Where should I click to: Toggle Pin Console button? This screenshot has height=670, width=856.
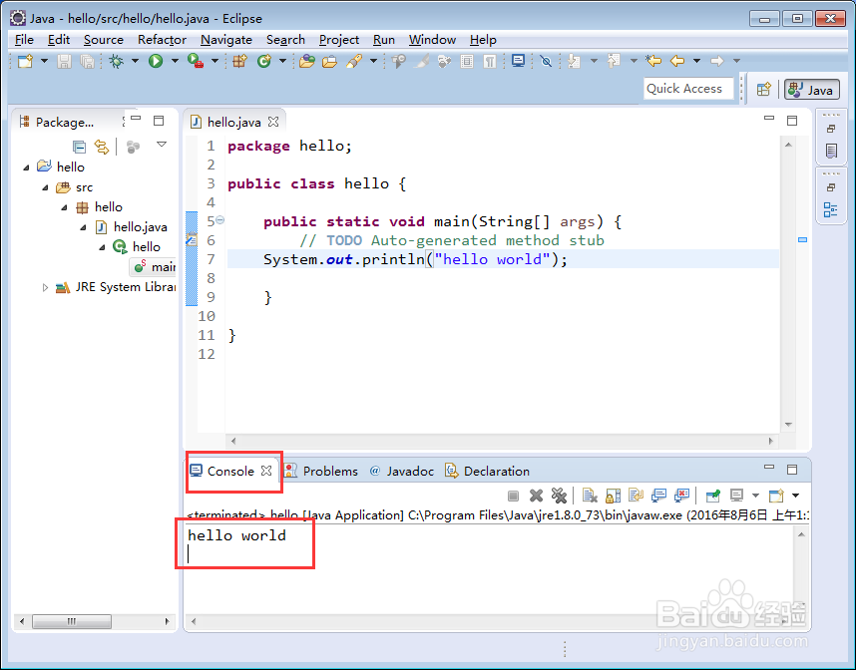click(713, 496)
